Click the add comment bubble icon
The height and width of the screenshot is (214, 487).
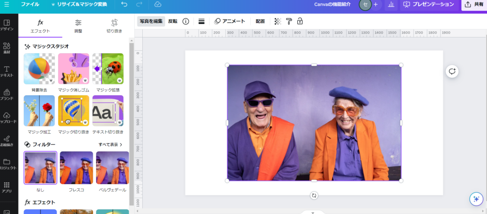[x=452, y=71]
